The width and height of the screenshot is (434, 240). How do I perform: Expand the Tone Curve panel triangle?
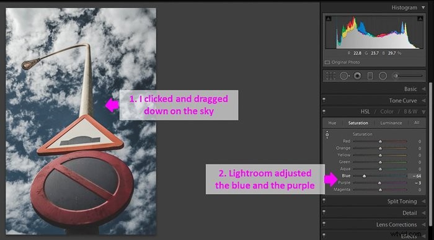click(x=423, y=100)
